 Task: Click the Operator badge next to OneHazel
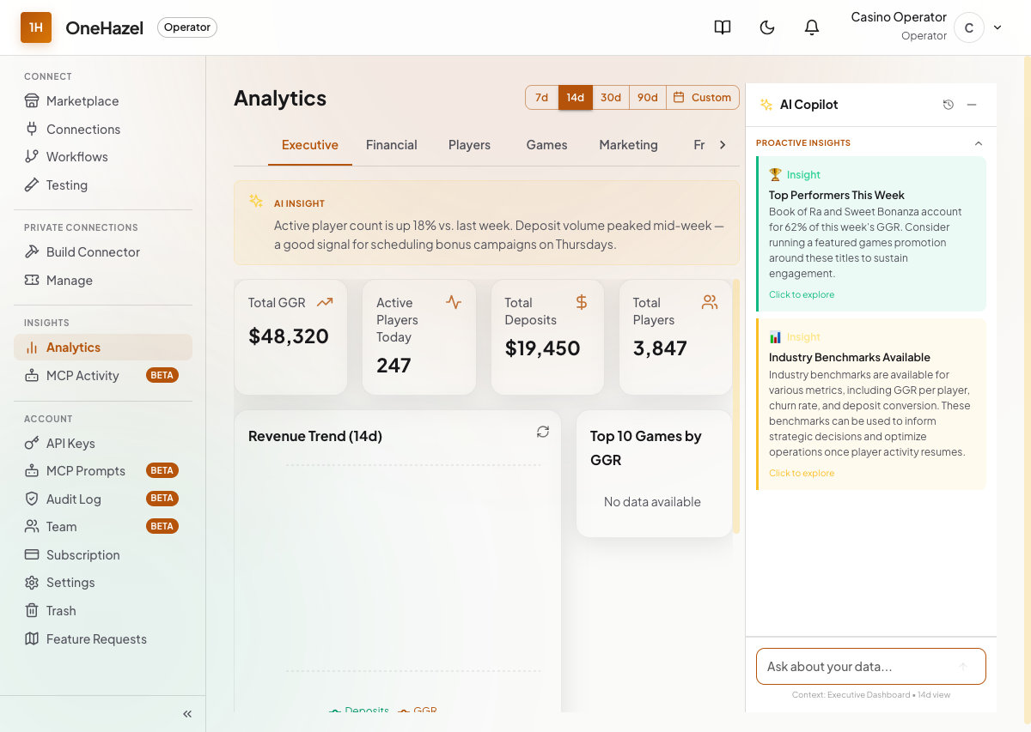tap(187, 27)
